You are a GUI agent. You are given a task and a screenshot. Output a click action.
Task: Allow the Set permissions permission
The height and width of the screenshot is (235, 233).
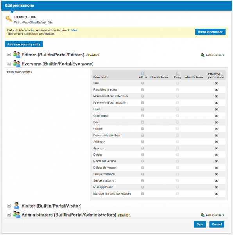[142, 180]
